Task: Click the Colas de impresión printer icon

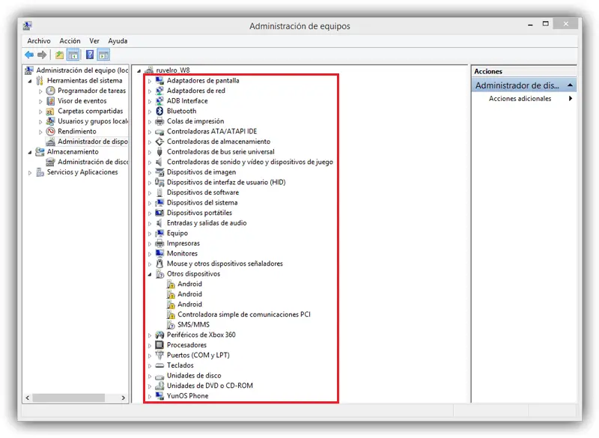Action: [x=159, y=121]
